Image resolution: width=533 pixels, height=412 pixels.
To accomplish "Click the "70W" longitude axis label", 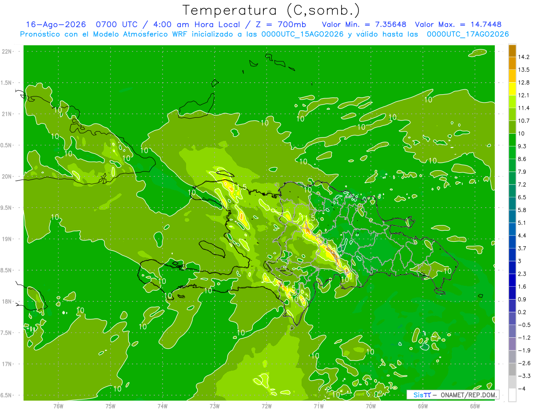I will coord(371,406).
